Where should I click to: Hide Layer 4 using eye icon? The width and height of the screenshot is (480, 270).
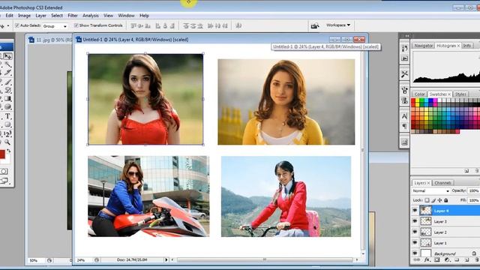click(x=415, y=211)
